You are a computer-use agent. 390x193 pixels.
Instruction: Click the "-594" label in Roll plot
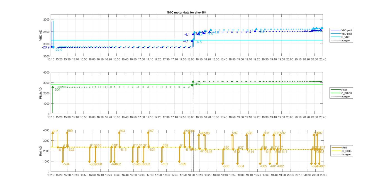click(66, 164)
